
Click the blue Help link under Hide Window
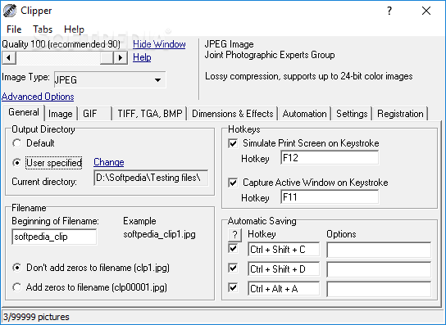(142, 57)
